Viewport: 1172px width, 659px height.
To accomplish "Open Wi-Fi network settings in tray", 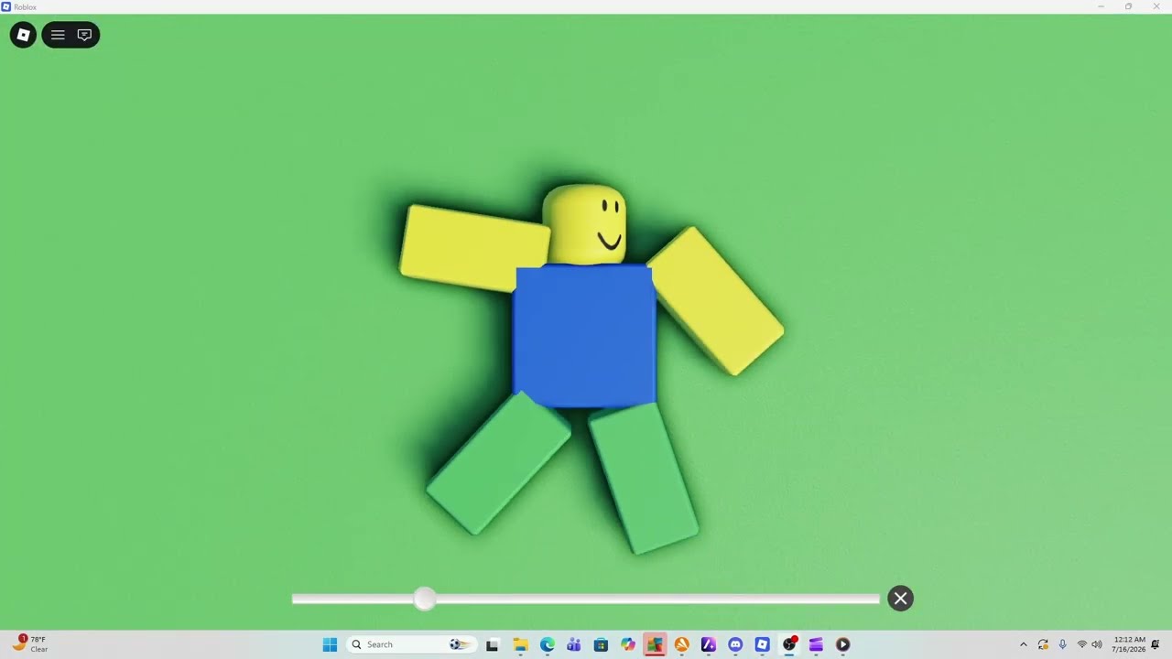I will (1081, 644).
